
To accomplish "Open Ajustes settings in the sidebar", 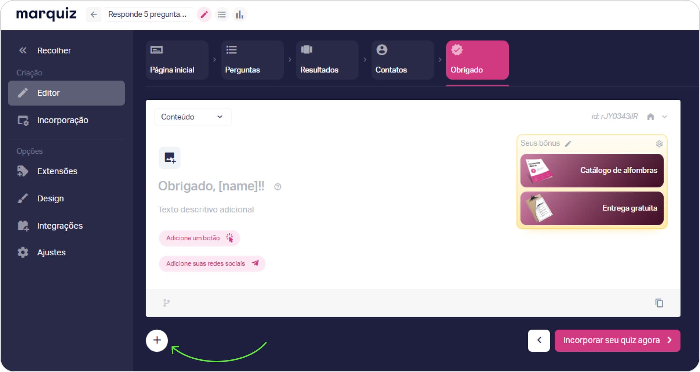I will coord(66,253).
